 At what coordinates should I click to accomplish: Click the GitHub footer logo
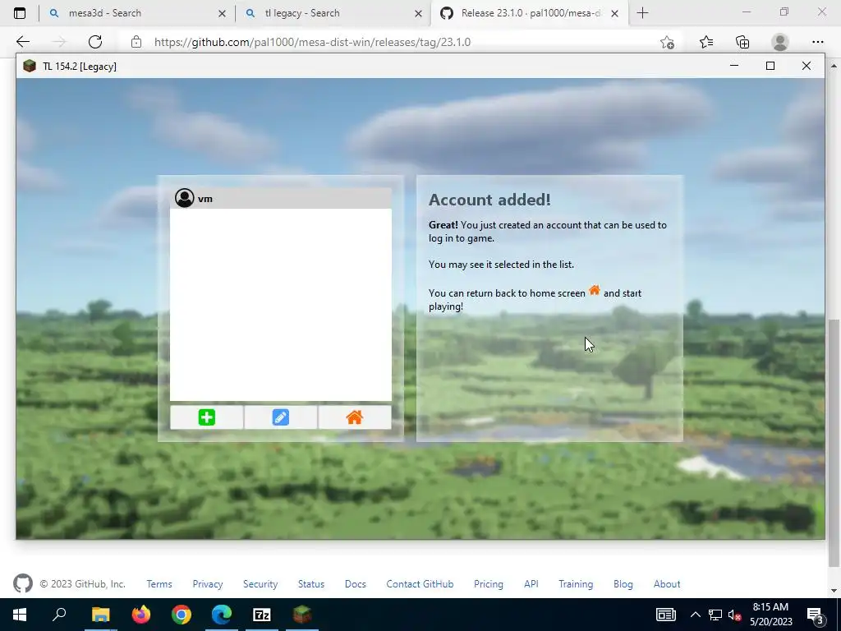point(23,583)
